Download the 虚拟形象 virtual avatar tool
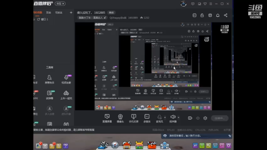Viewport: 267px width, 150px height. click(66, 111)
